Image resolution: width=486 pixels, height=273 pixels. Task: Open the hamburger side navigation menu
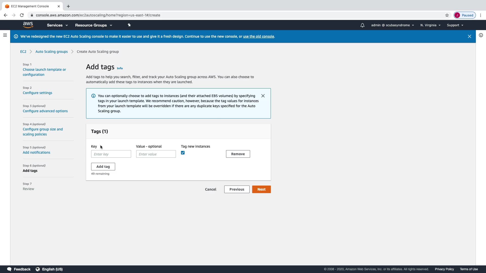coord(5,35)
